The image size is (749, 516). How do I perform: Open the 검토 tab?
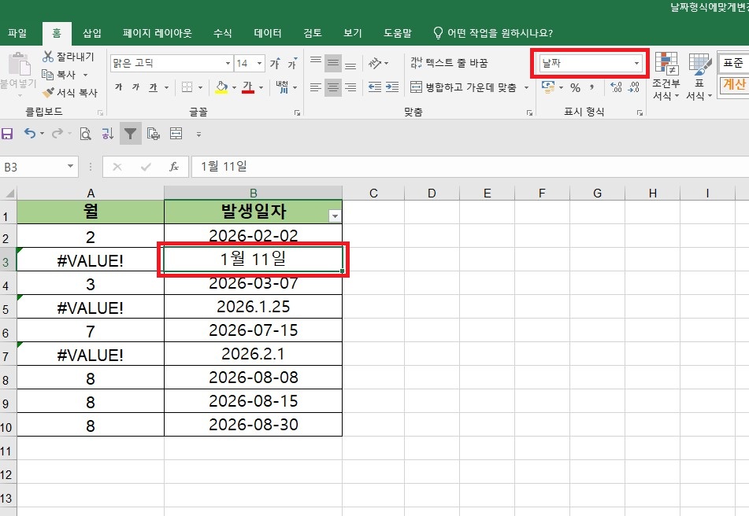tap(313, 33)
